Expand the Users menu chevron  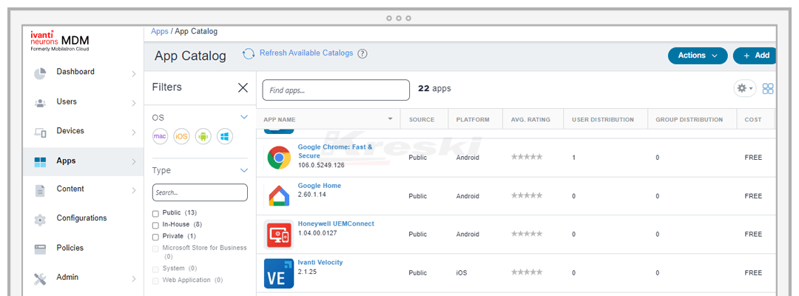coord(133,104)
